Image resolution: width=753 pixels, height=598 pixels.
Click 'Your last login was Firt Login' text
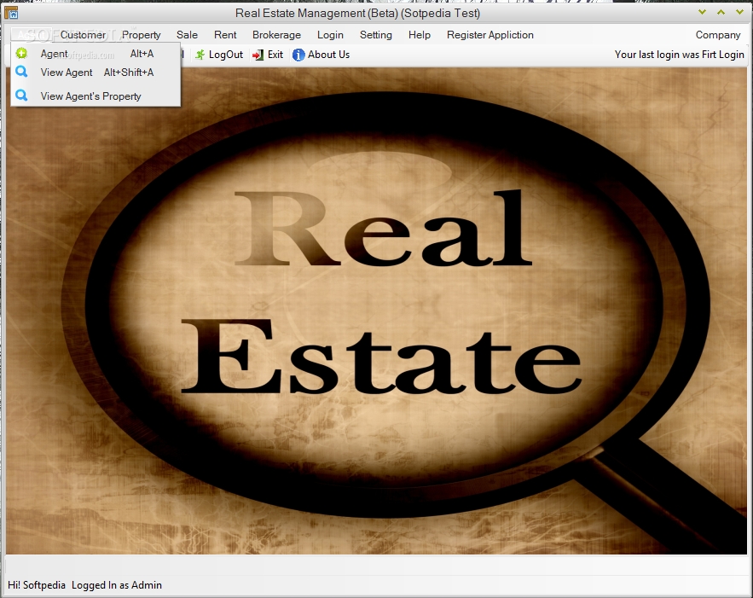click(x=679, y=55)
